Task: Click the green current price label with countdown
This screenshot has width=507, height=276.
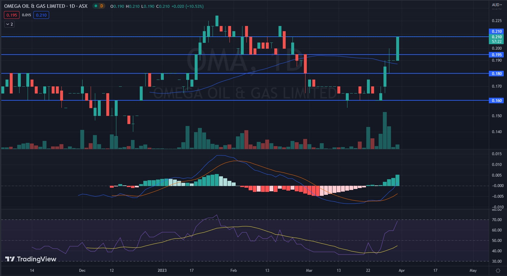Action: (497, 39)
